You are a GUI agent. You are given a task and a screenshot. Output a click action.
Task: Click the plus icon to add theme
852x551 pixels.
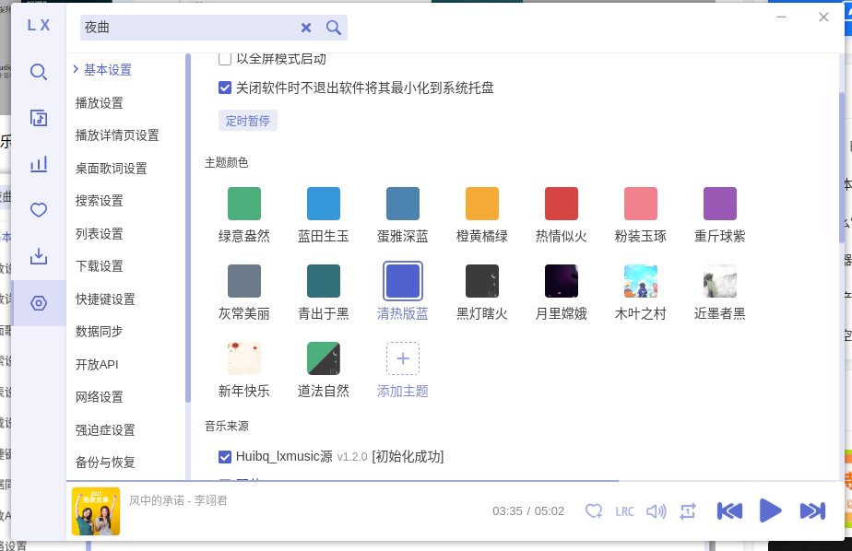(403, 358)
